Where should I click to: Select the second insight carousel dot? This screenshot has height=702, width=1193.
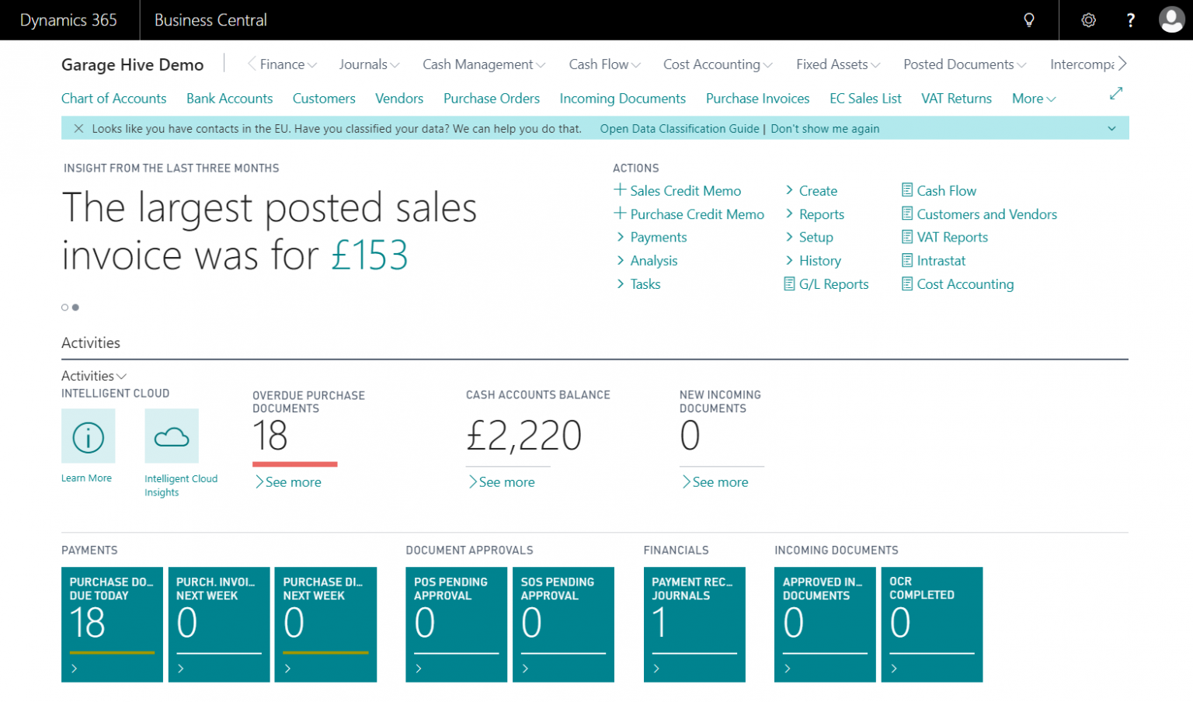pyautogui.click(x=75, y=307)
